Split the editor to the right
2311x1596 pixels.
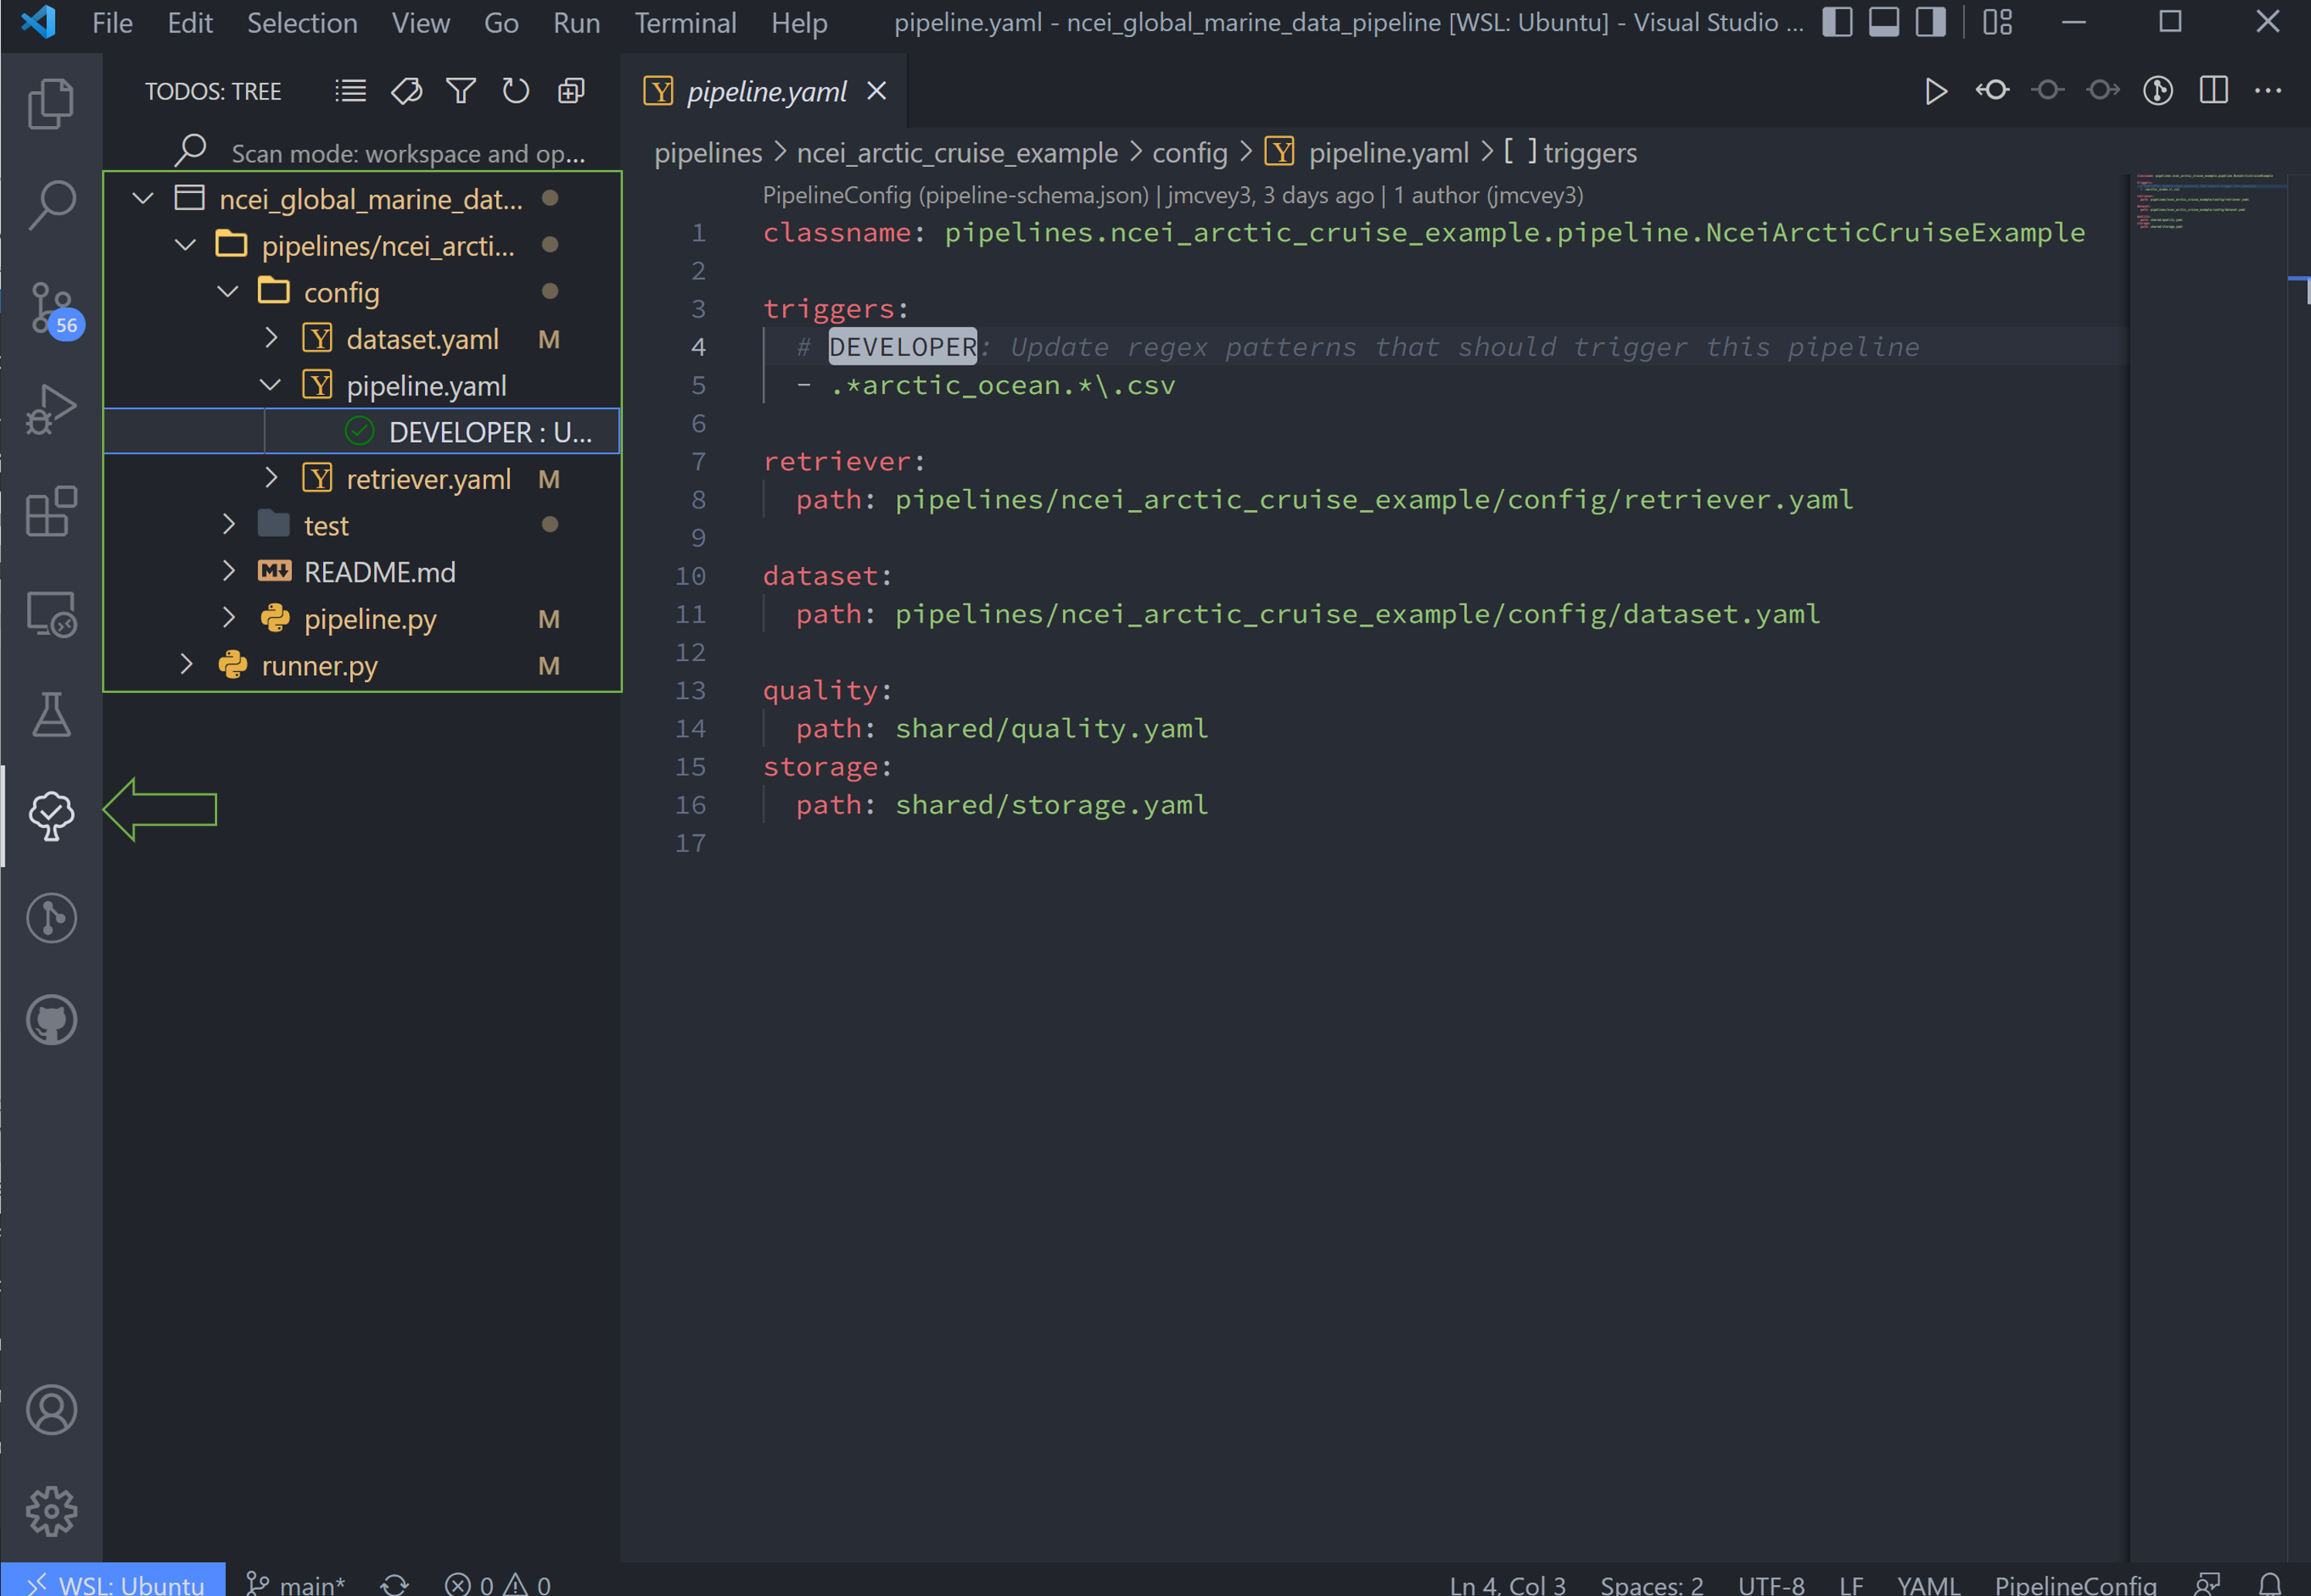coord(2213,90)
